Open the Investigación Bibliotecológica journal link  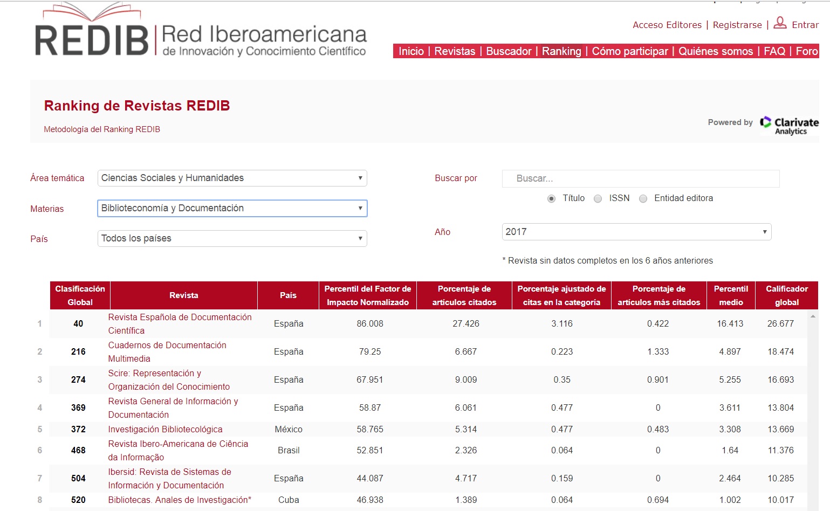[165, 429]
